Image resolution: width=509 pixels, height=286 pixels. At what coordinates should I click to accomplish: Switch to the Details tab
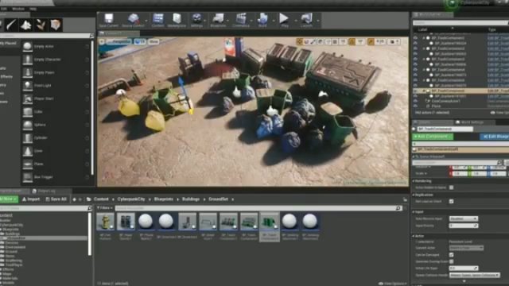coord(433,122)
